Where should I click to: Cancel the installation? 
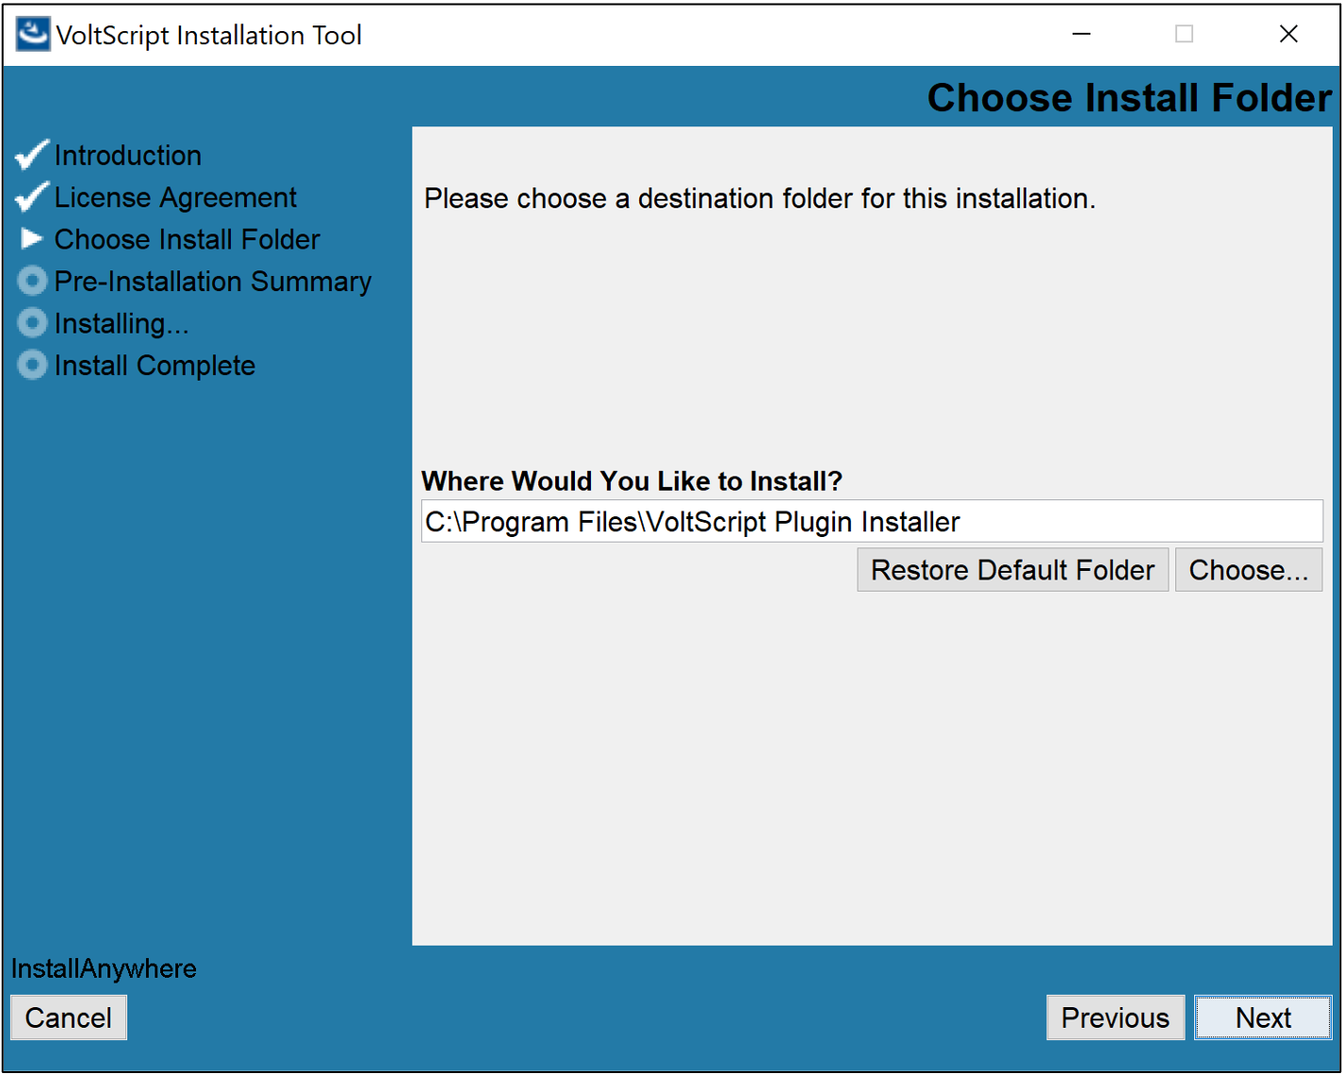tap(68, 1017)
